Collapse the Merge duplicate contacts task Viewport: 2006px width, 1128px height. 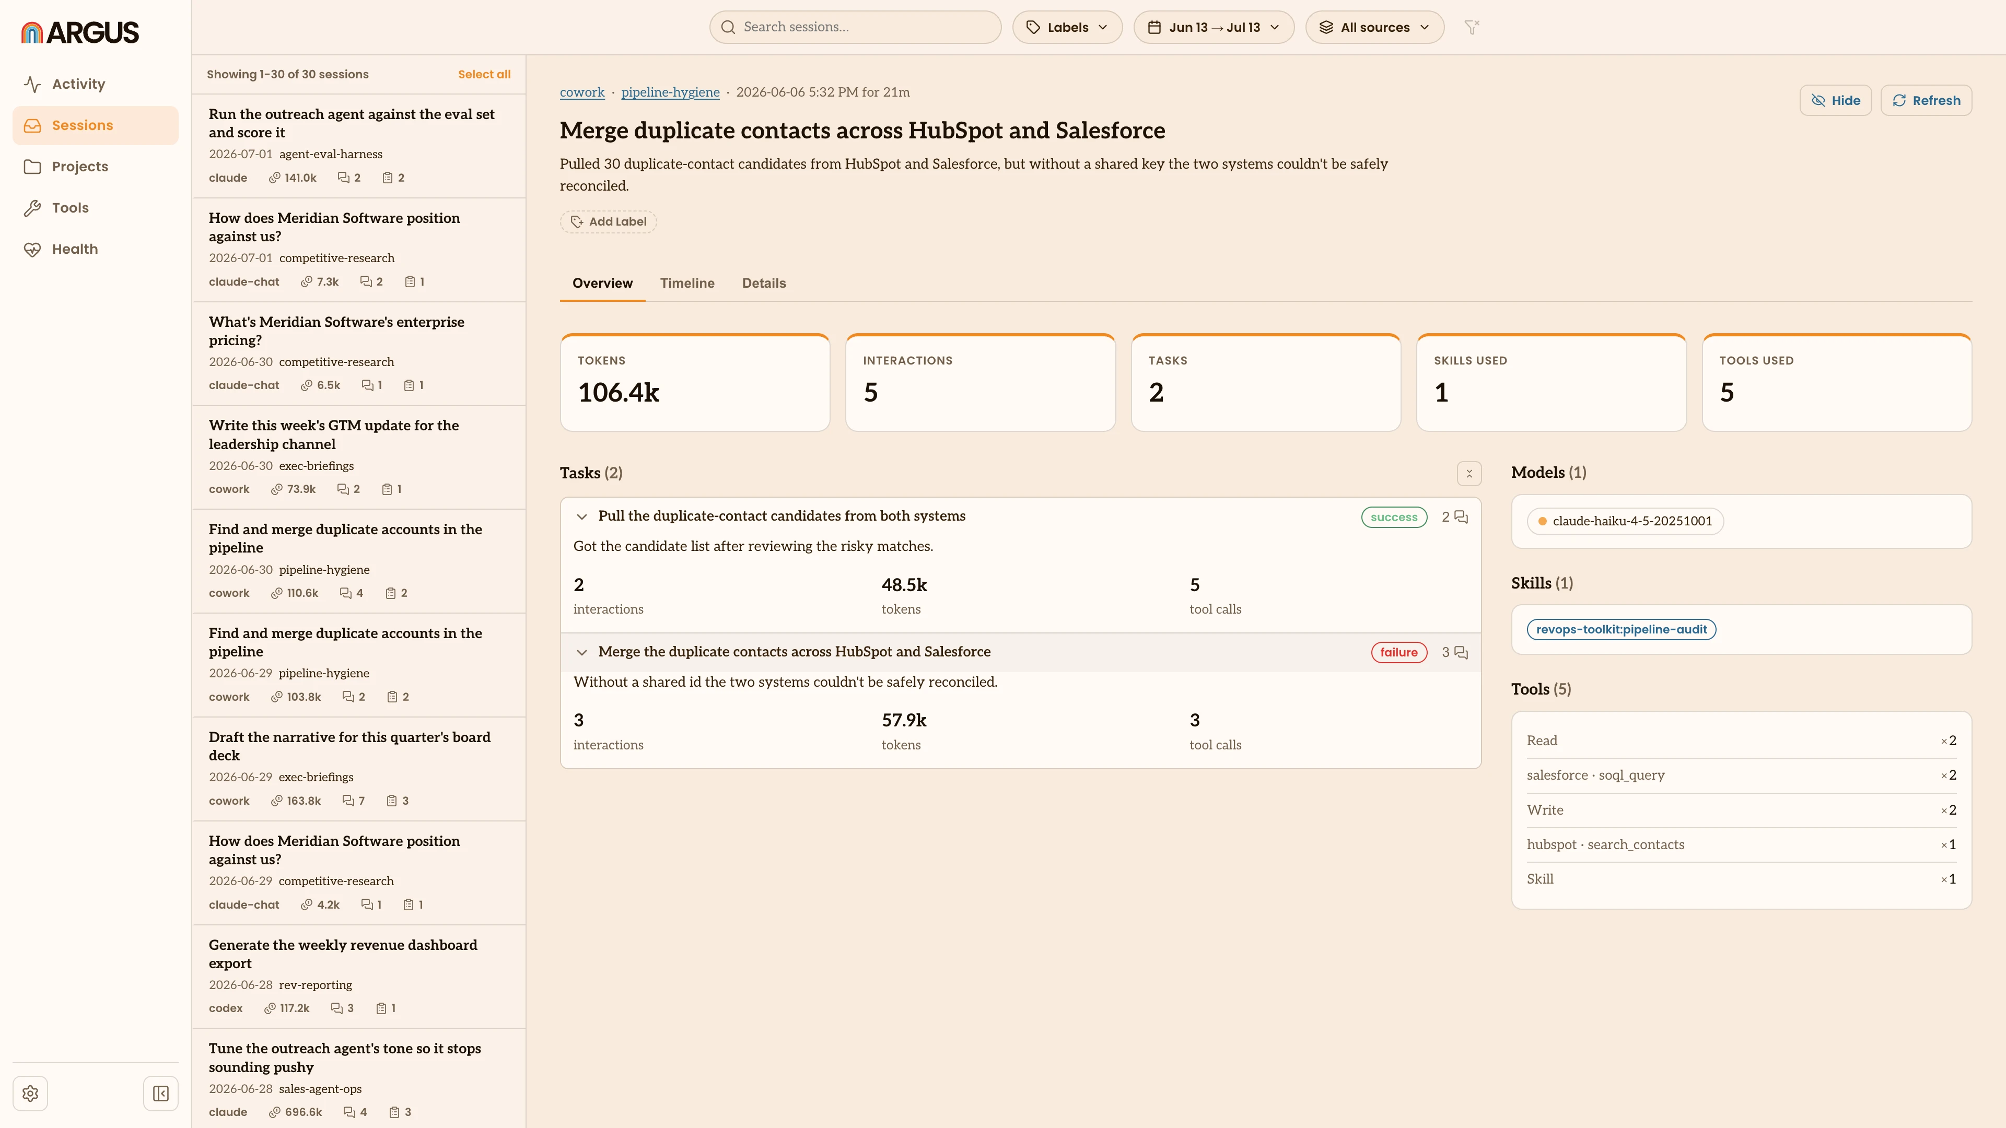tap(582, 652)
